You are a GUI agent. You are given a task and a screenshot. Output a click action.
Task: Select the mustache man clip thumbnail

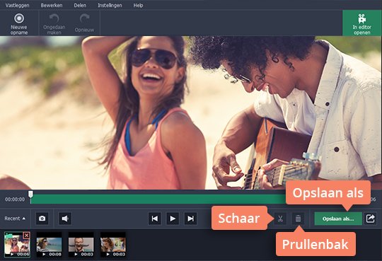point(81,245)
